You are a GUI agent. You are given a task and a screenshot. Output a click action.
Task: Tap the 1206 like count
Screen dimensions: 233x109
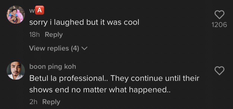[219, 25]
